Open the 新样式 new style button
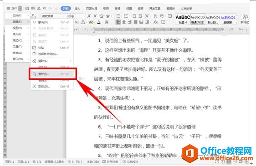Image resolution: width=256 pixels, height=166 pixels. tap(245, 19)
